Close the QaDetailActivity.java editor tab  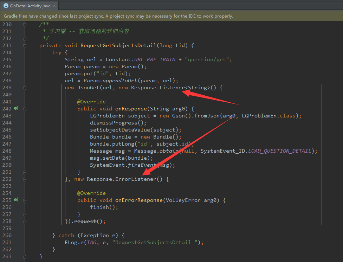coord(54,6)
